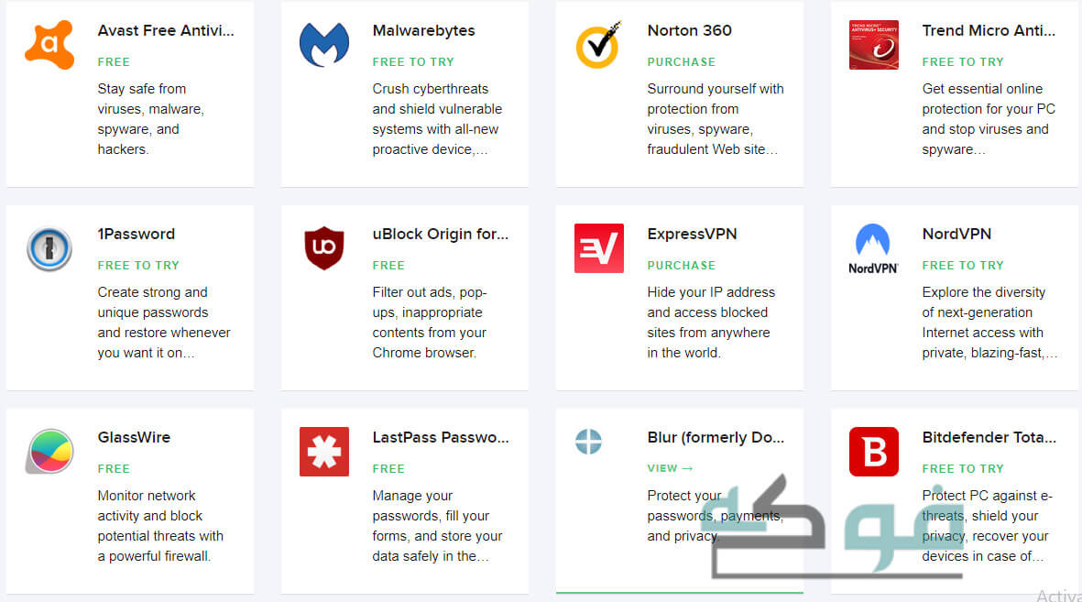Click the uBlock Origin shield icon
Image resolution: width=1082 pixels, height=602 pixels.
(x=323, y=247)
